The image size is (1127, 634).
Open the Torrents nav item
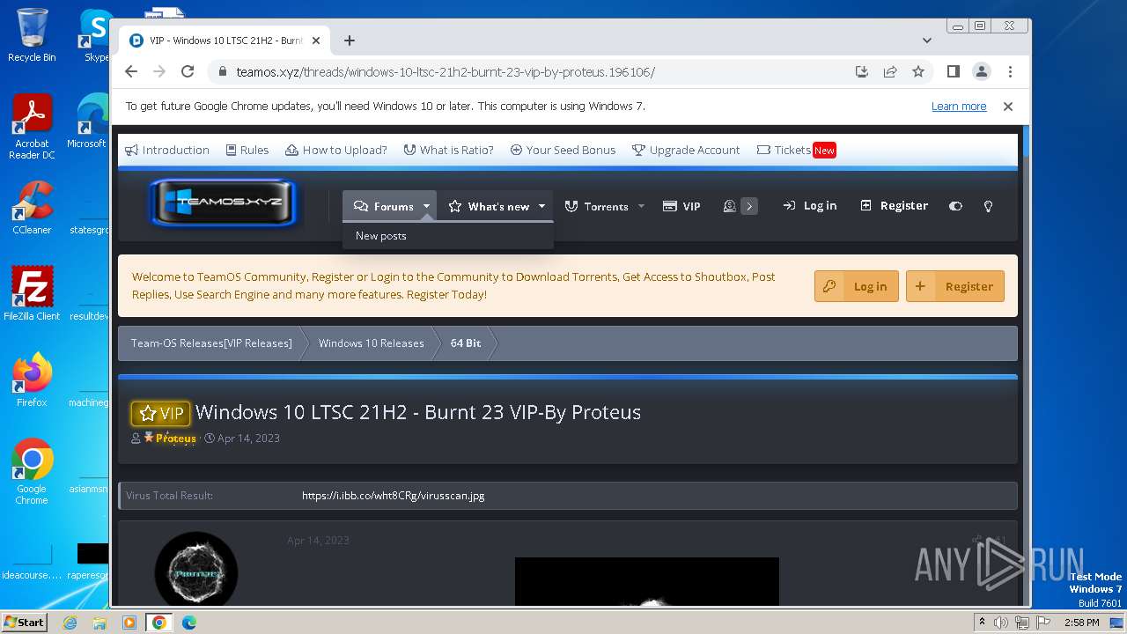[596, 206]
